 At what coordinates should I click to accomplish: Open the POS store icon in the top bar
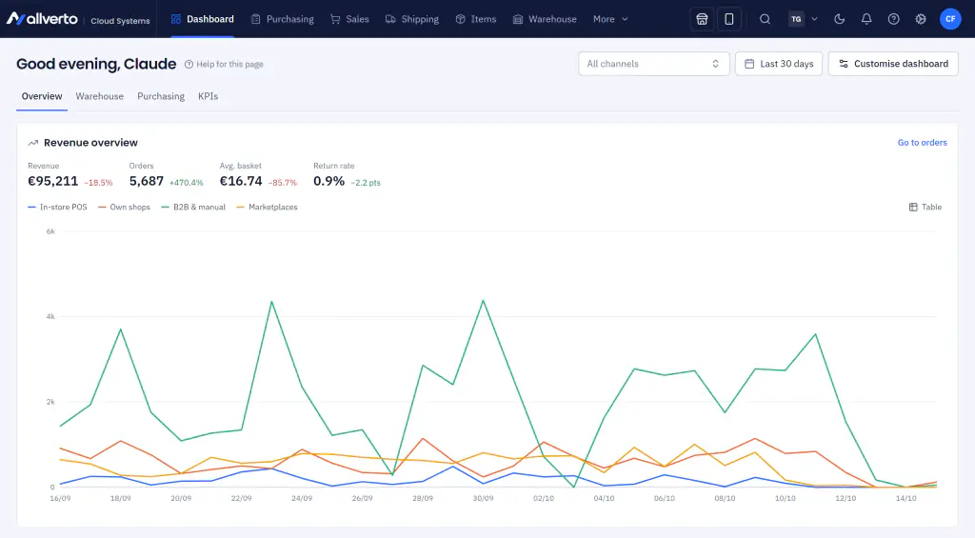tap(702, 19)
